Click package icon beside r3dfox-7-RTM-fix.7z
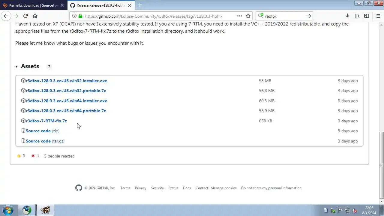 [23, 121]
